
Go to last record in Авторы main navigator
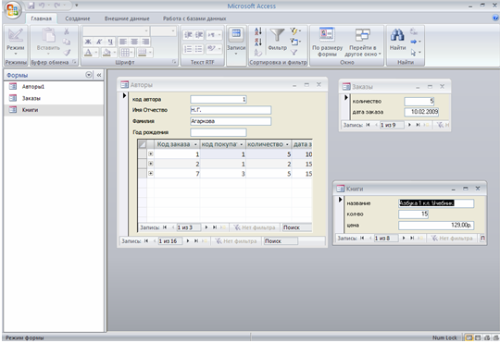pos(196,240)
